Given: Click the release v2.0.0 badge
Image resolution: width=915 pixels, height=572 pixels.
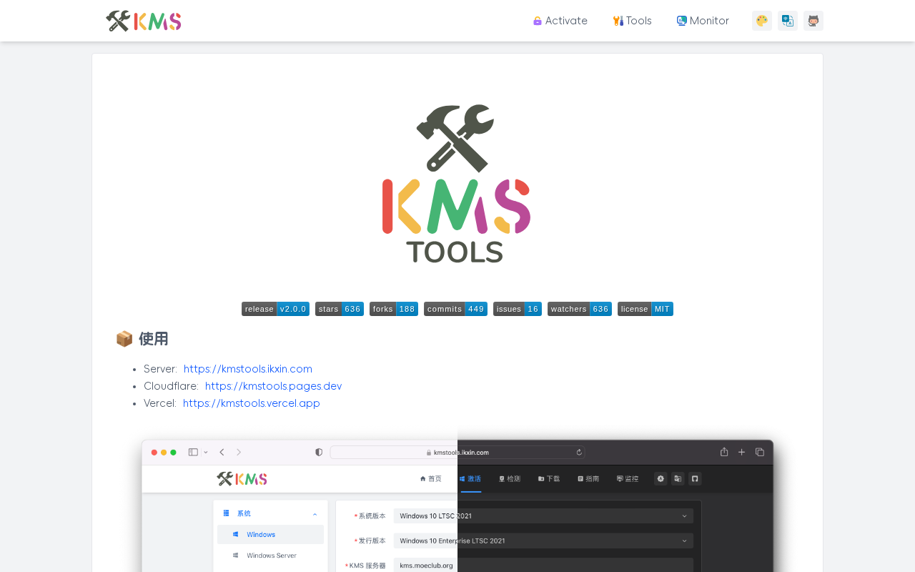Looking at the screenshot, I should click(x=275, y=309).
